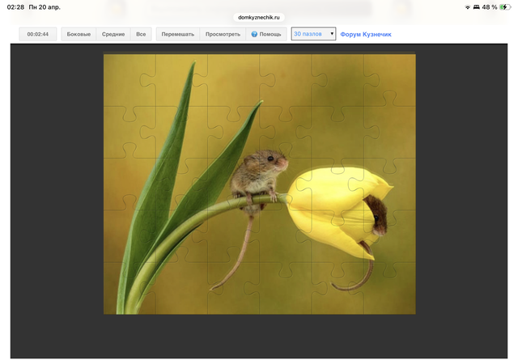The height and width of the screenshot is (360, 518).
Task: Tap the date Пн 20 апр. in status bar
Action: [45, 6]
